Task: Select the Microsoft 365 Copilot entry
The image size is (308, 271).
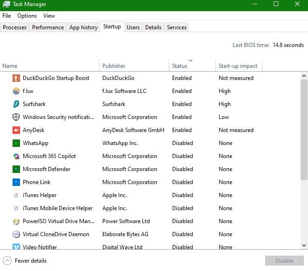Action: [49, 156]
